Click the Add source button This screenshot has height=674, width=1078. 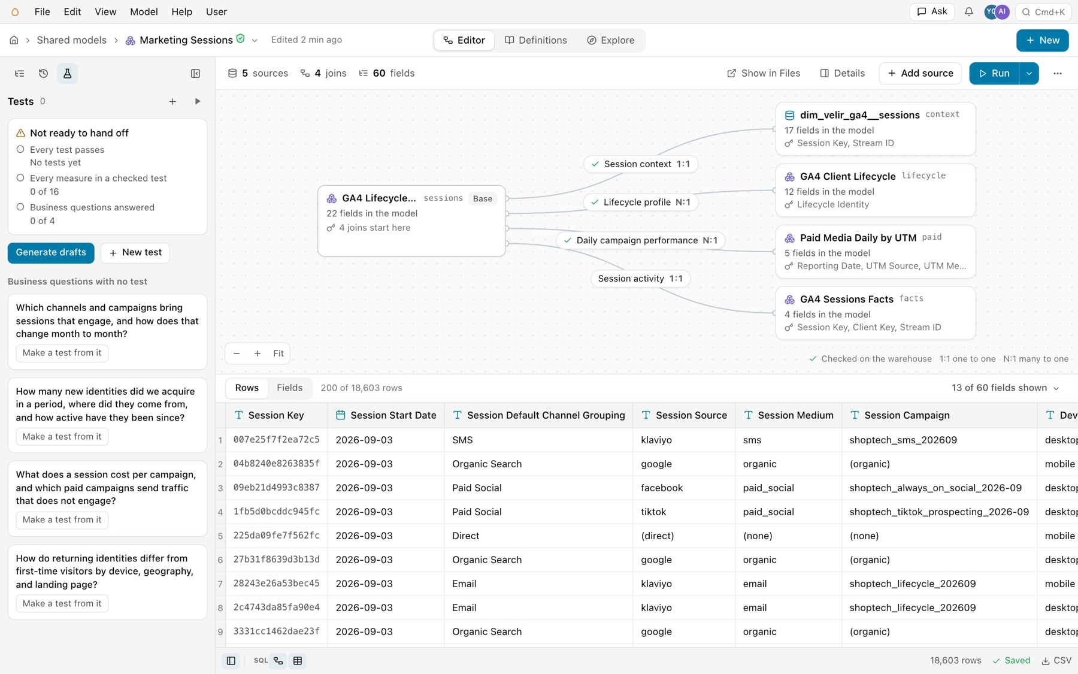(920, 73)
